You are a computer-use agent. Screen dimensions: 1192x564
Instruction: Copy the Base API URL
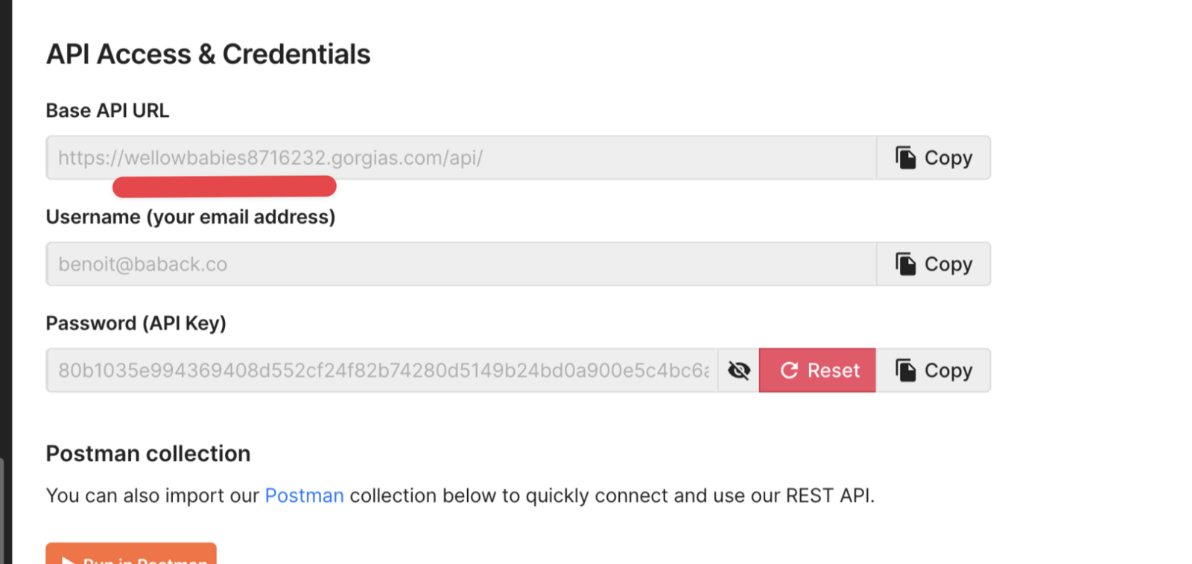click(x=933, y=157)
